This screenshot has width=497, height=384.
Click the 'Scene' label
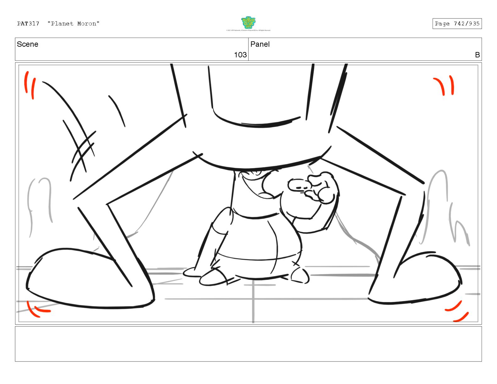pyautogui.click(x=28, y=44)
